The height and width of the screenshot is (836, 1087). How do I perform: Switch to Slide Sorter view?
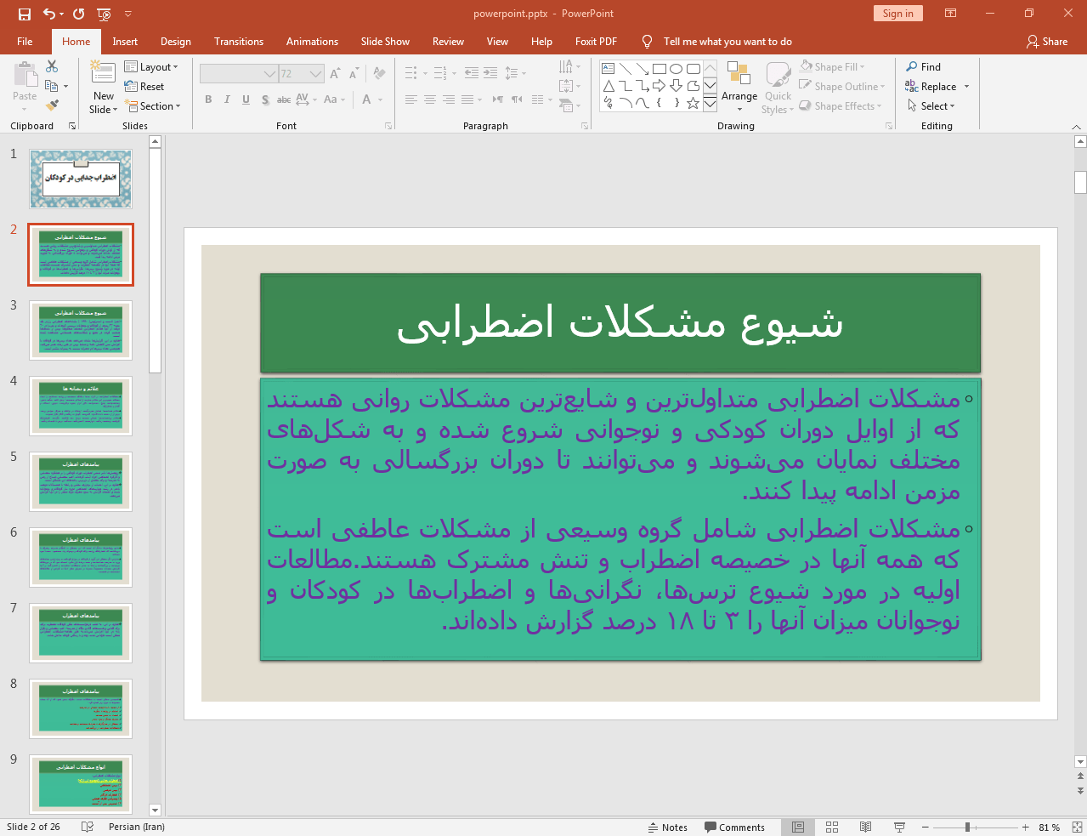point(832,827)
